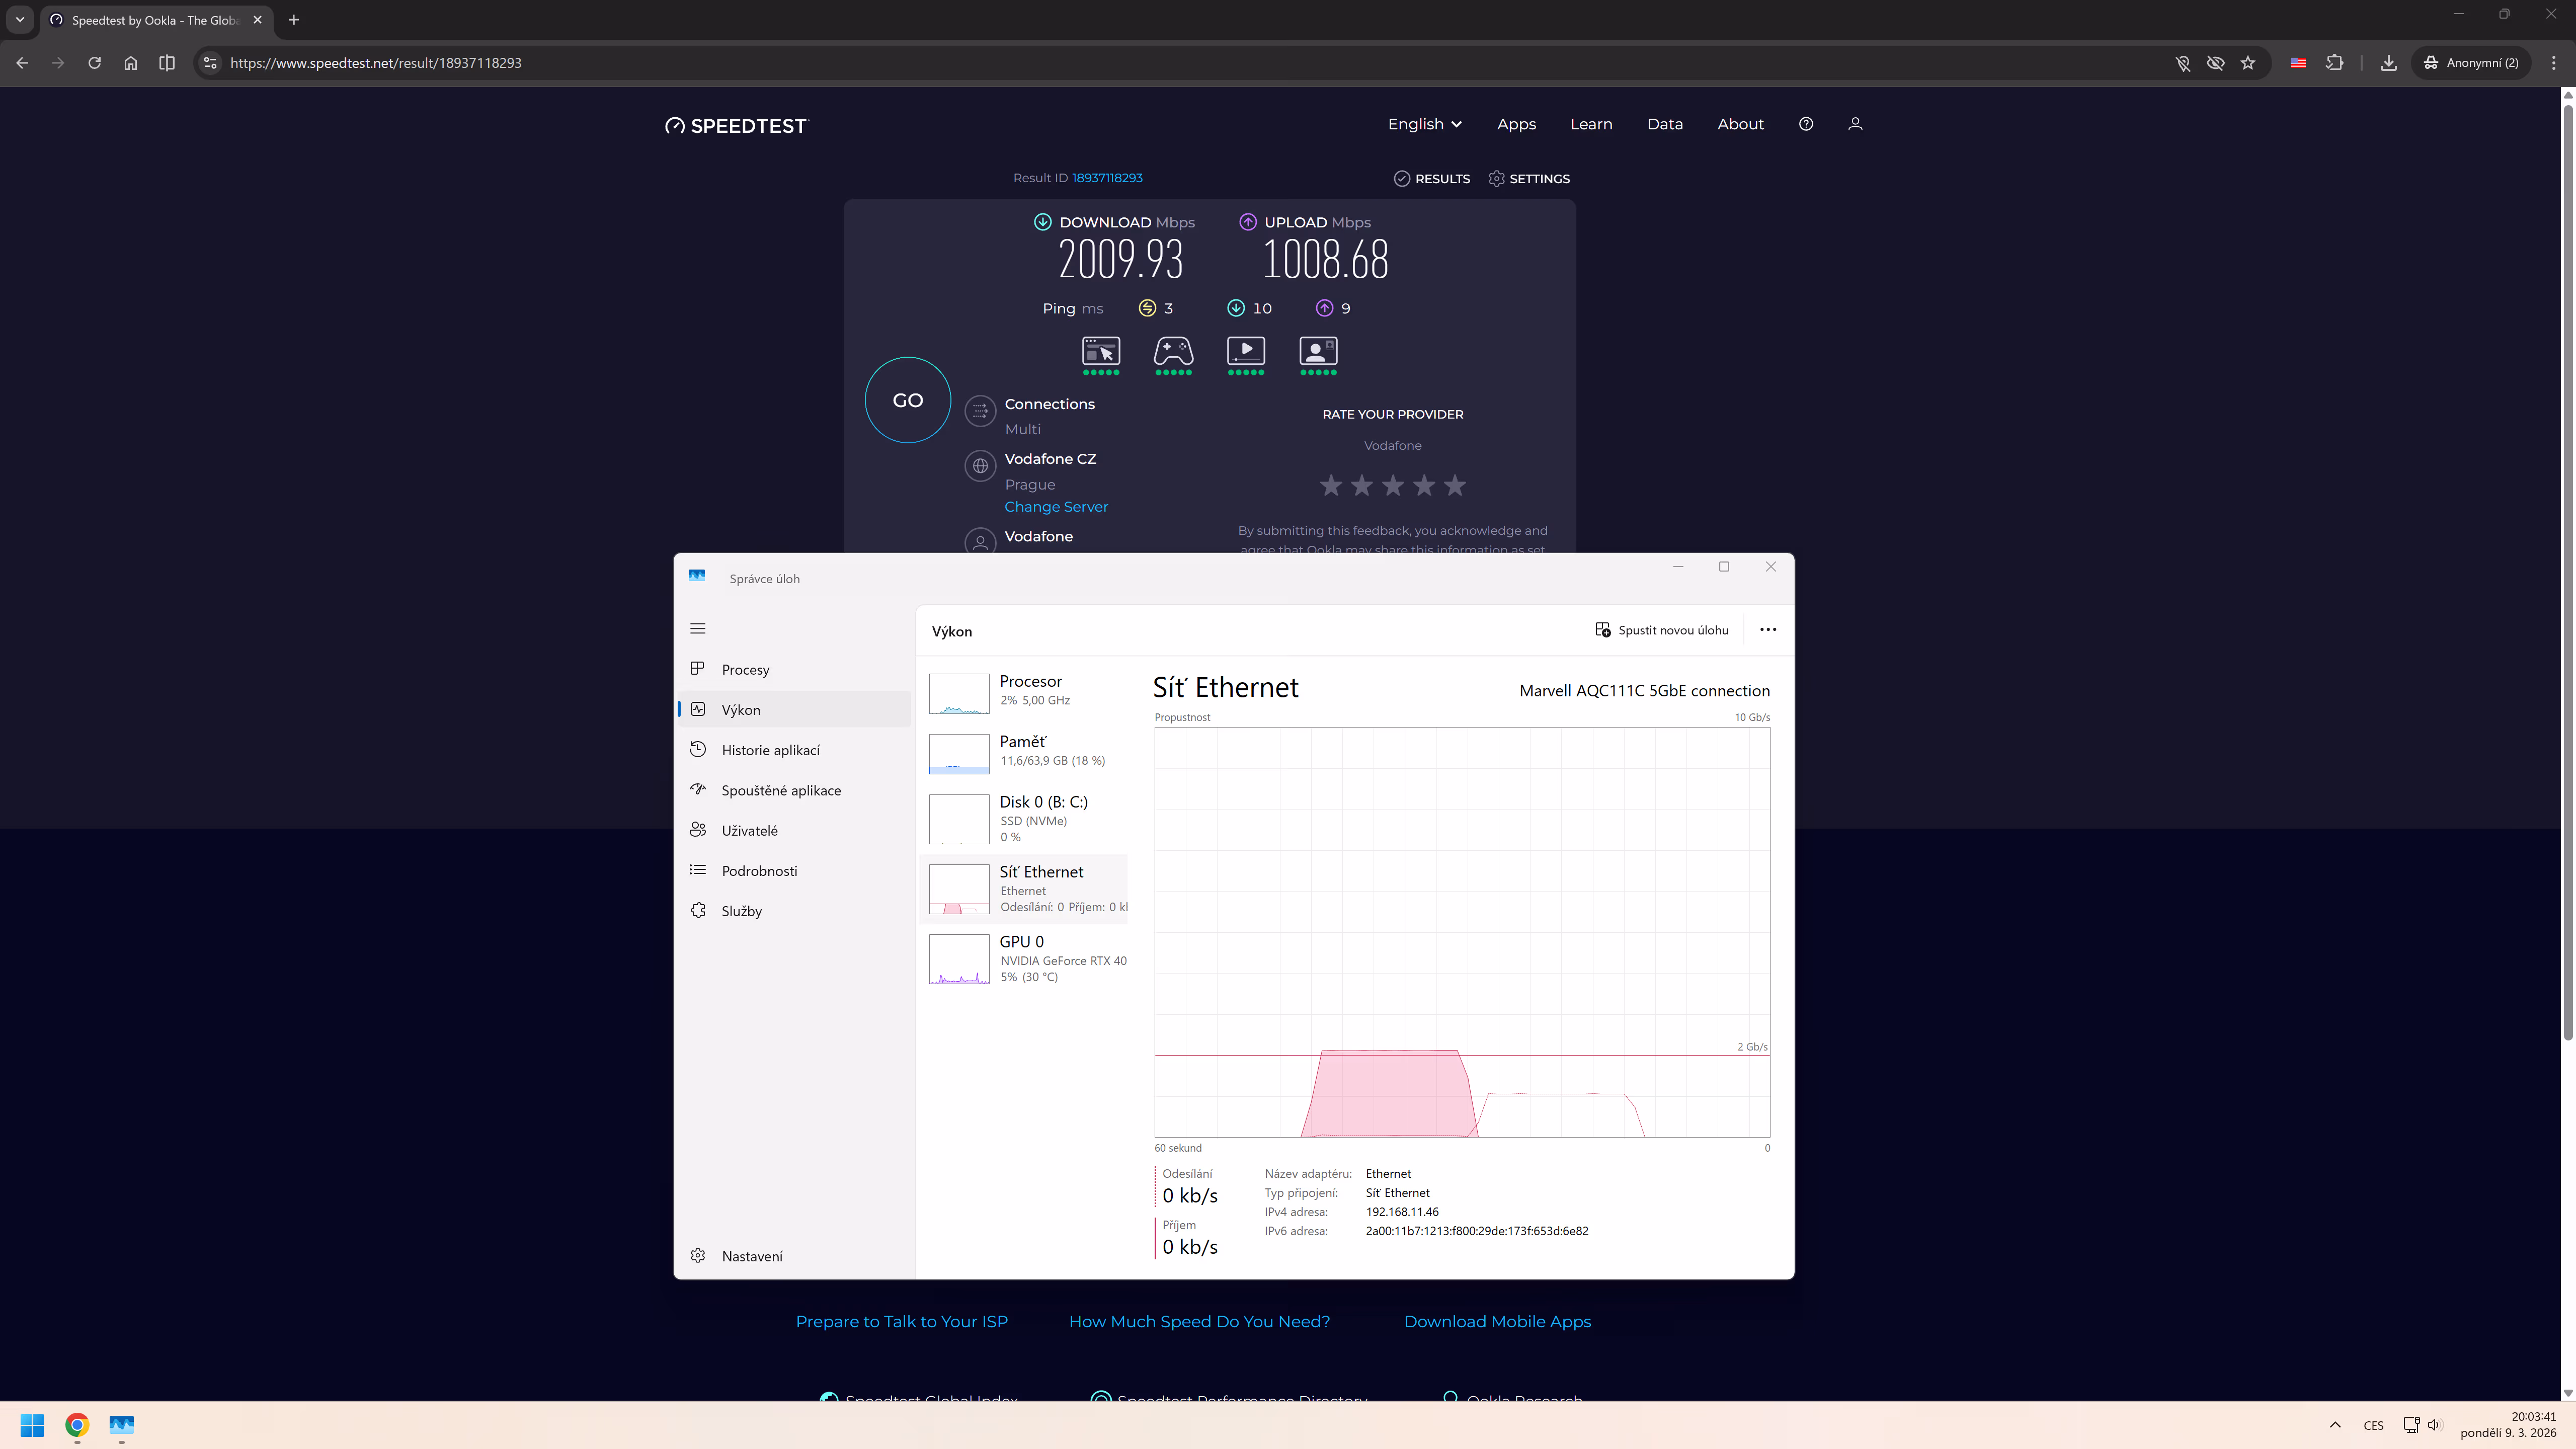Viewport: 2576px width, 1449px height.
Task: Open Historie aplikací section
Action: pos(770,750)
